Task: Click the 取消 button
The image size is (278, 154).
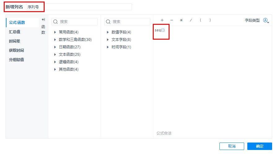Action: point(232,146)
